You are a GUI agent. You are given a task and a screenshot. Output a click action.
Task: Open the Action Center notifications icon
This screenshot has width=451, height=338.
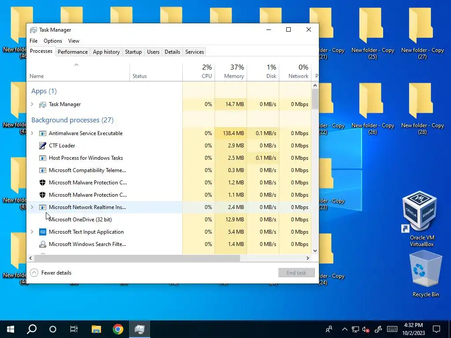436,329
